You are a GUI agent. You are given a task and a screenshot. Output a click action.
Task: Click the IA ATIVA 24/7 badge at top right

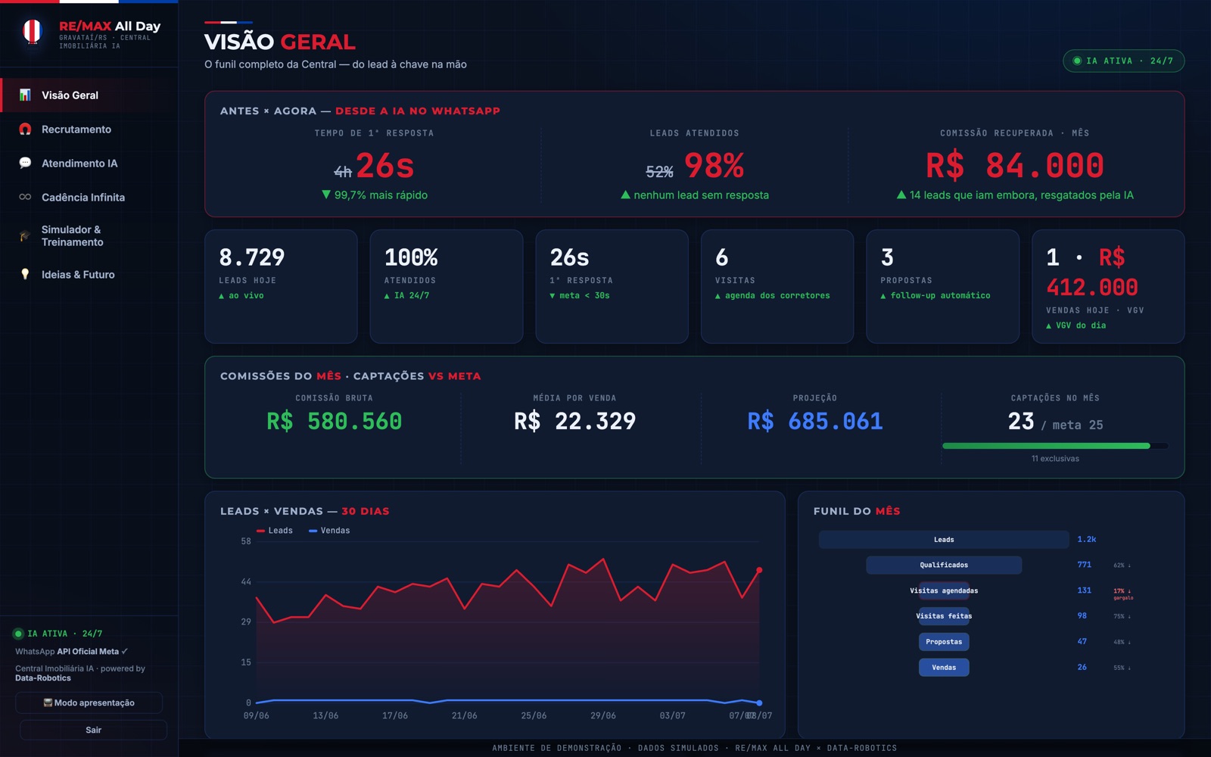(1124, 61)
